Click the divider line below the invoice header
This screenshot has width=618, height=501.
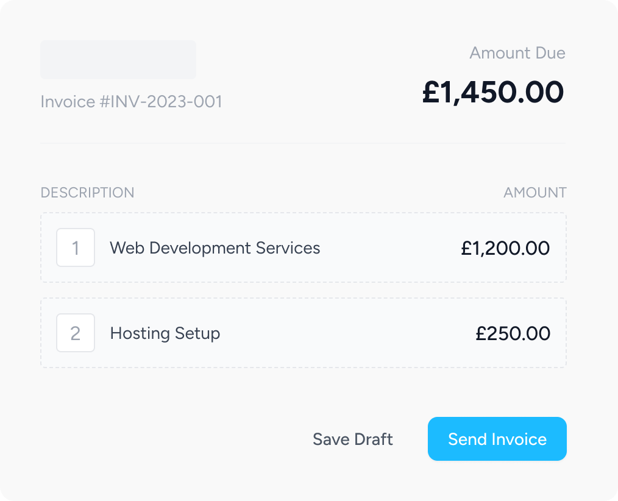tap(303, 143)
